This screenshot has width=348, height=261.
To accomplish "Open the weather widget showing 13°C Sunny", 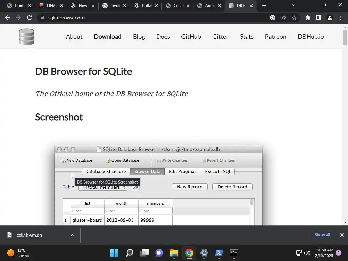I will [18, 253].
